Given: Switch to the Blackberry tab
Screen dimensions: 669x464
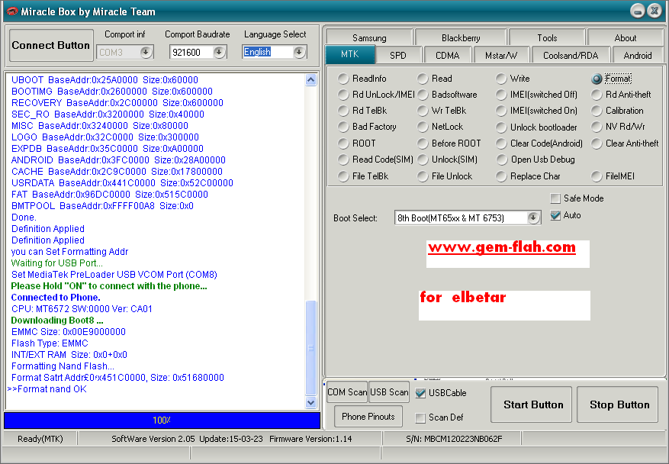Looking at the screenshot, I should point(461,37).
